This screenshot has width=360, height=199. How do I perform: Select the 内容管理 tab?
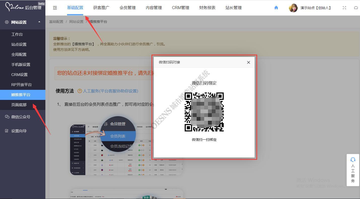click(x=154, y=8)
